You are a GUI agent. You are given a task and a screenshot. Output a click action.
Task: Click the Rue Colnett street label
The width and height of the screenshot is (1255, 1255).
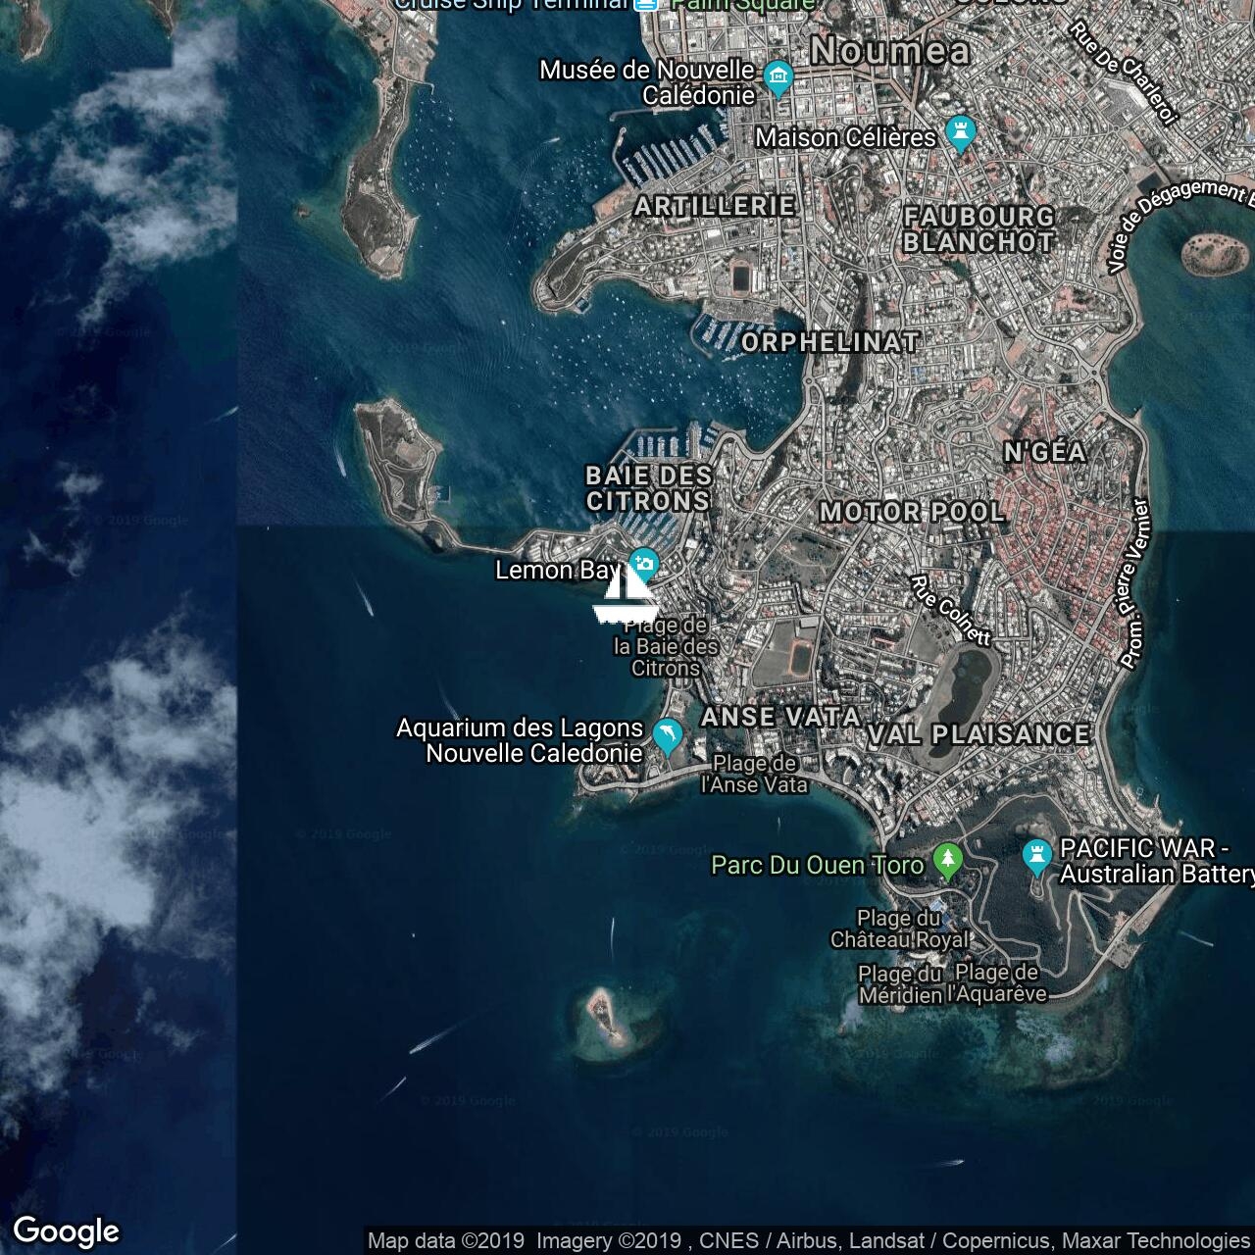[x=950, y=611]
